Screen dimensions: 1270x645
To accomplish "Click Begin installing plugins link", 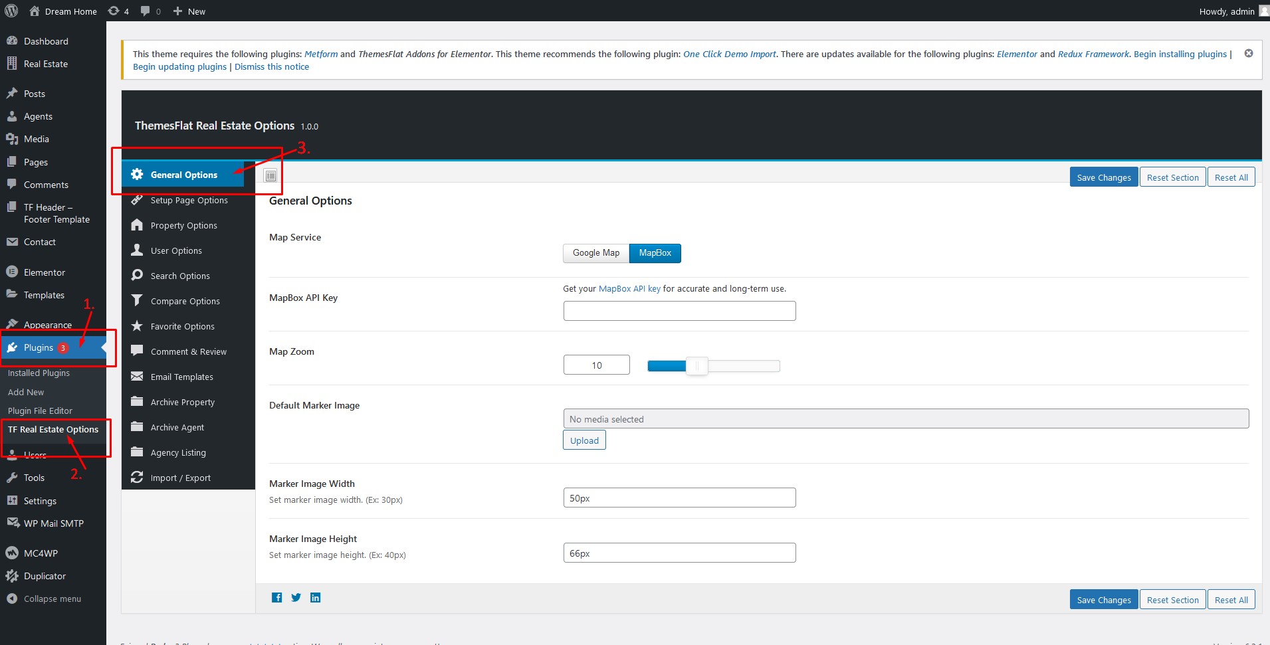I will tap(1180, 54).
